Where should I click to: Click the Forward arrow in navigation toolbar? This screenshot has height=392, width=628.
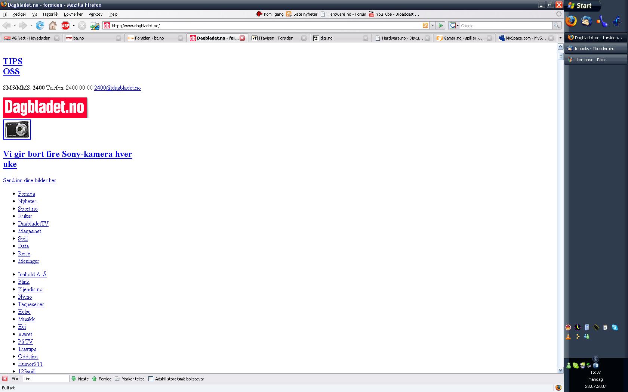[x=23, y=25]
